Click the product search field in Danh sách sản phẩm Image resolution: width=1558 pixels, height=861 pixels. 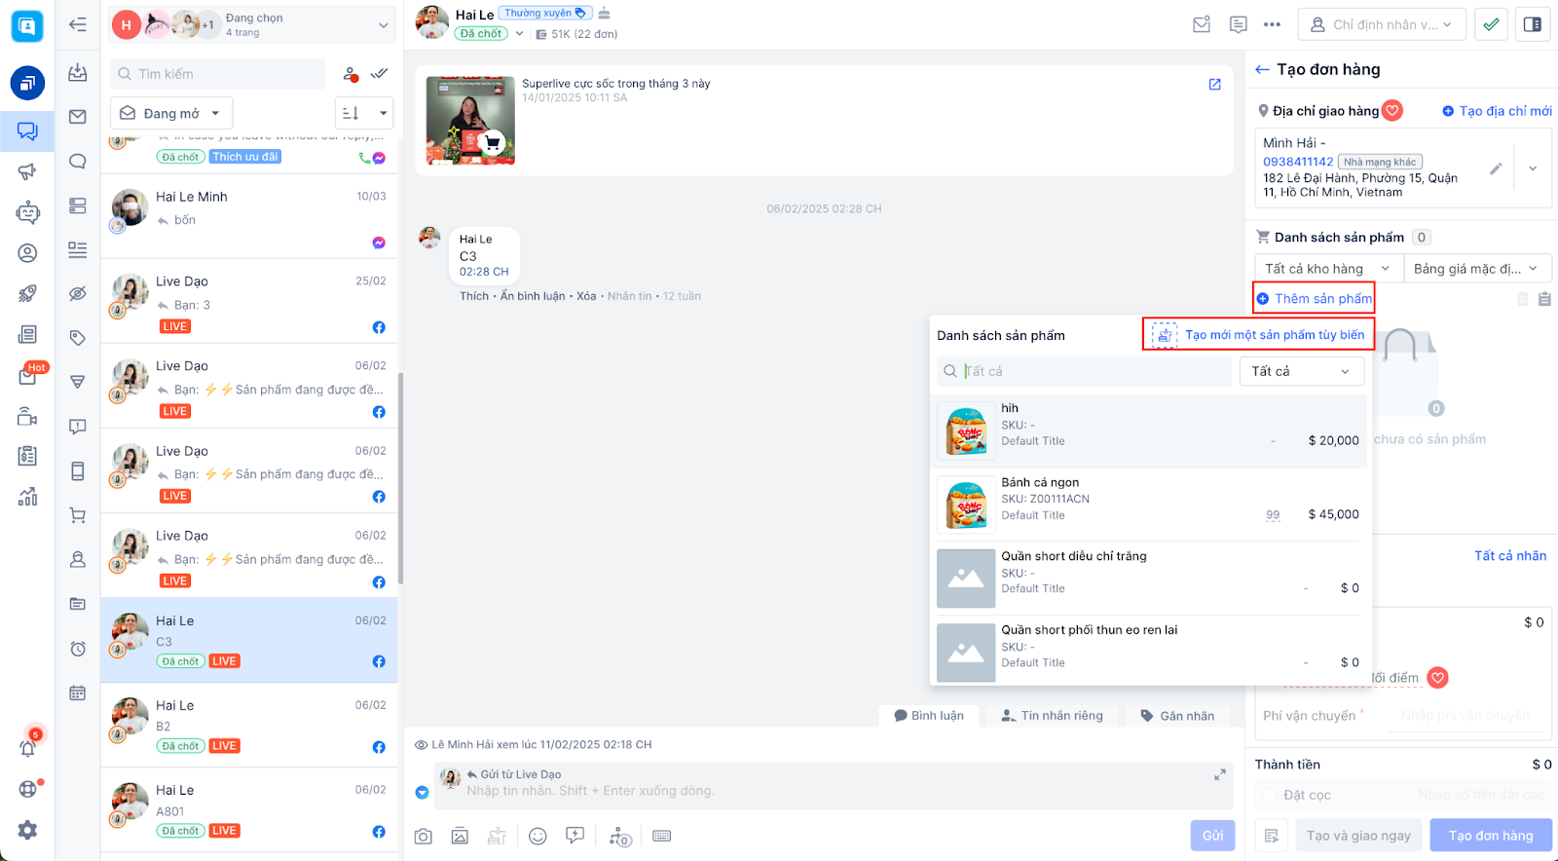1084,371
